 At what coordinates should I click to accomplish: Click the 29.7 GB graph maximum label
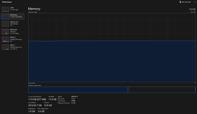193,12
